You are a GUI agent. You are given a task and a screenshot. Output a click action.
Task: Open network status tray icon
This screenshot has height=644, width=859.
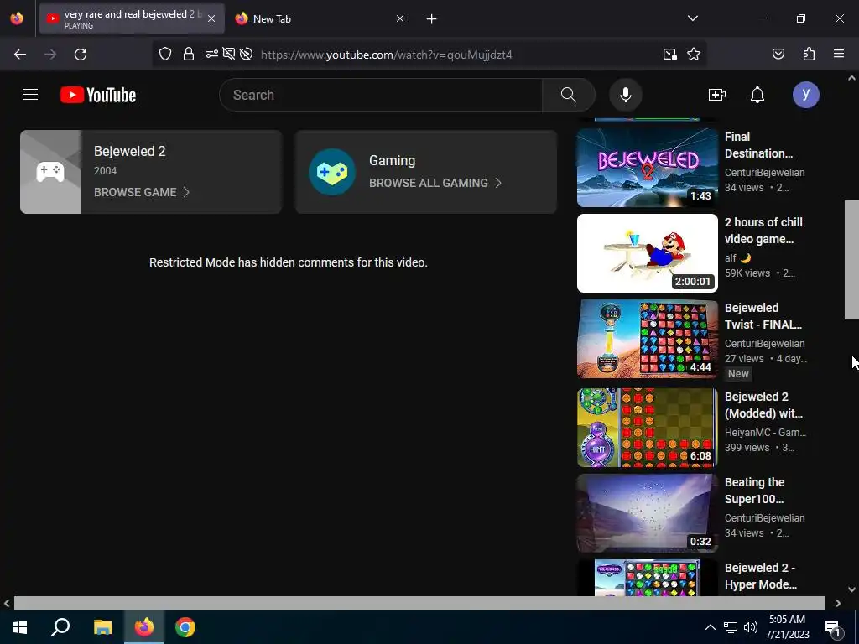click(x=731, y=627)
